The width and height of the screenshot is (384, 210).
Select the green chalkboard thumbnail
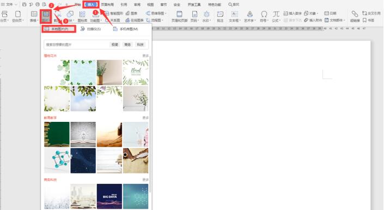tap(57, 134)
